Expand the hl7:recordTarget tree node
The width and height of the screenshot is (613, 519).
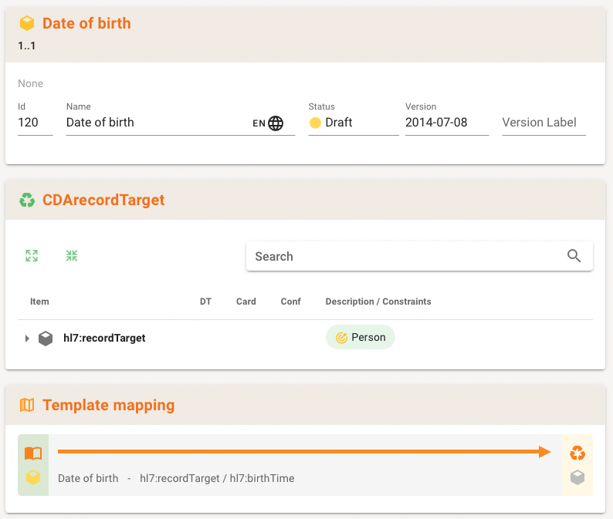26,338
